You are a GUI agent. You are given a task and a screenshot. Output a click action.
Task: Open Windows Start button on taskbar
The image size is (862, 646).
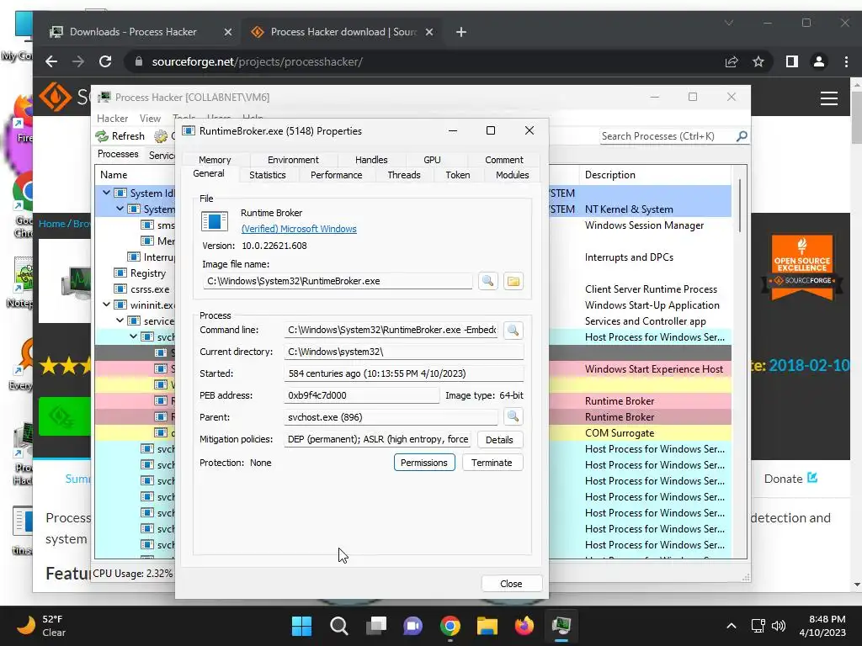coord(301,626)
